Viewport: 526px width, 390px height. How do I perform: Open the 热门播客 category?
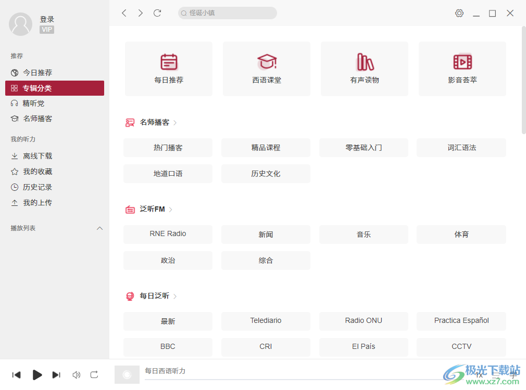click(168, 148)
